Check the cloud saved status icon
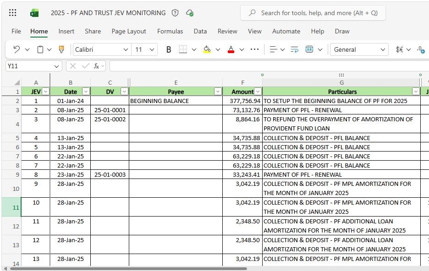Screen dimensions: 429x271 [x=190, y=13]
